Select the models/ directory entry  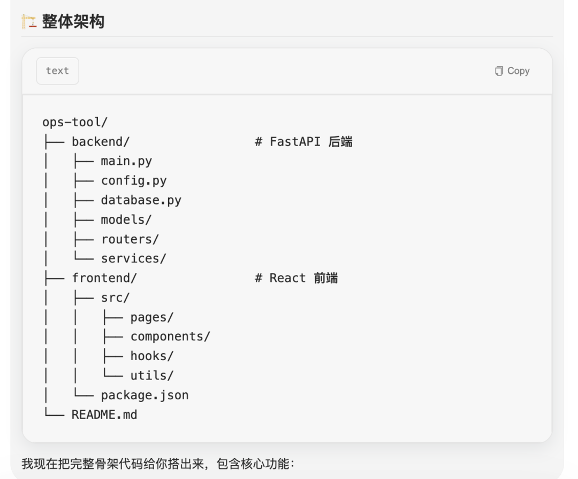pyautogui.click(x=127, y=219)
